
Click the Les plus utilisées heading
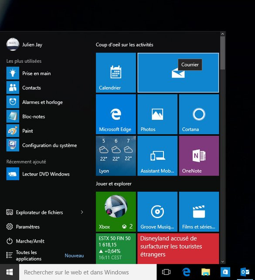(24, 61)
